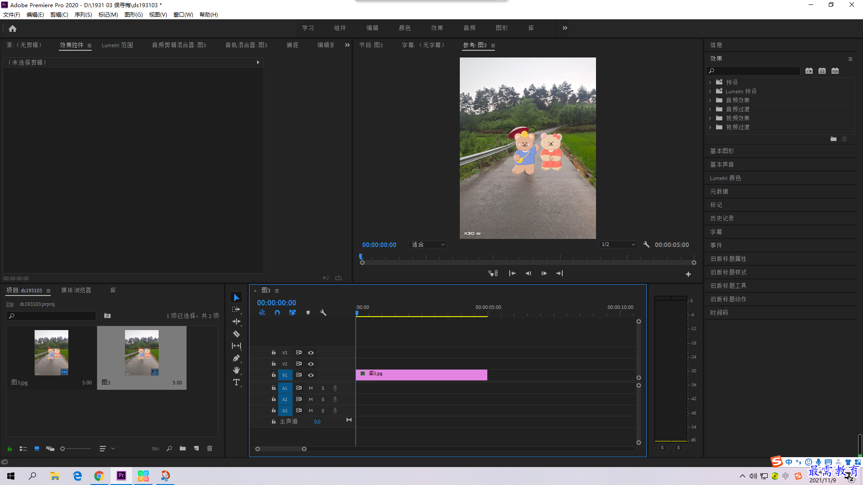Select the Pen tool
This screenshot has width=863, height=485.
click(236, 358)
